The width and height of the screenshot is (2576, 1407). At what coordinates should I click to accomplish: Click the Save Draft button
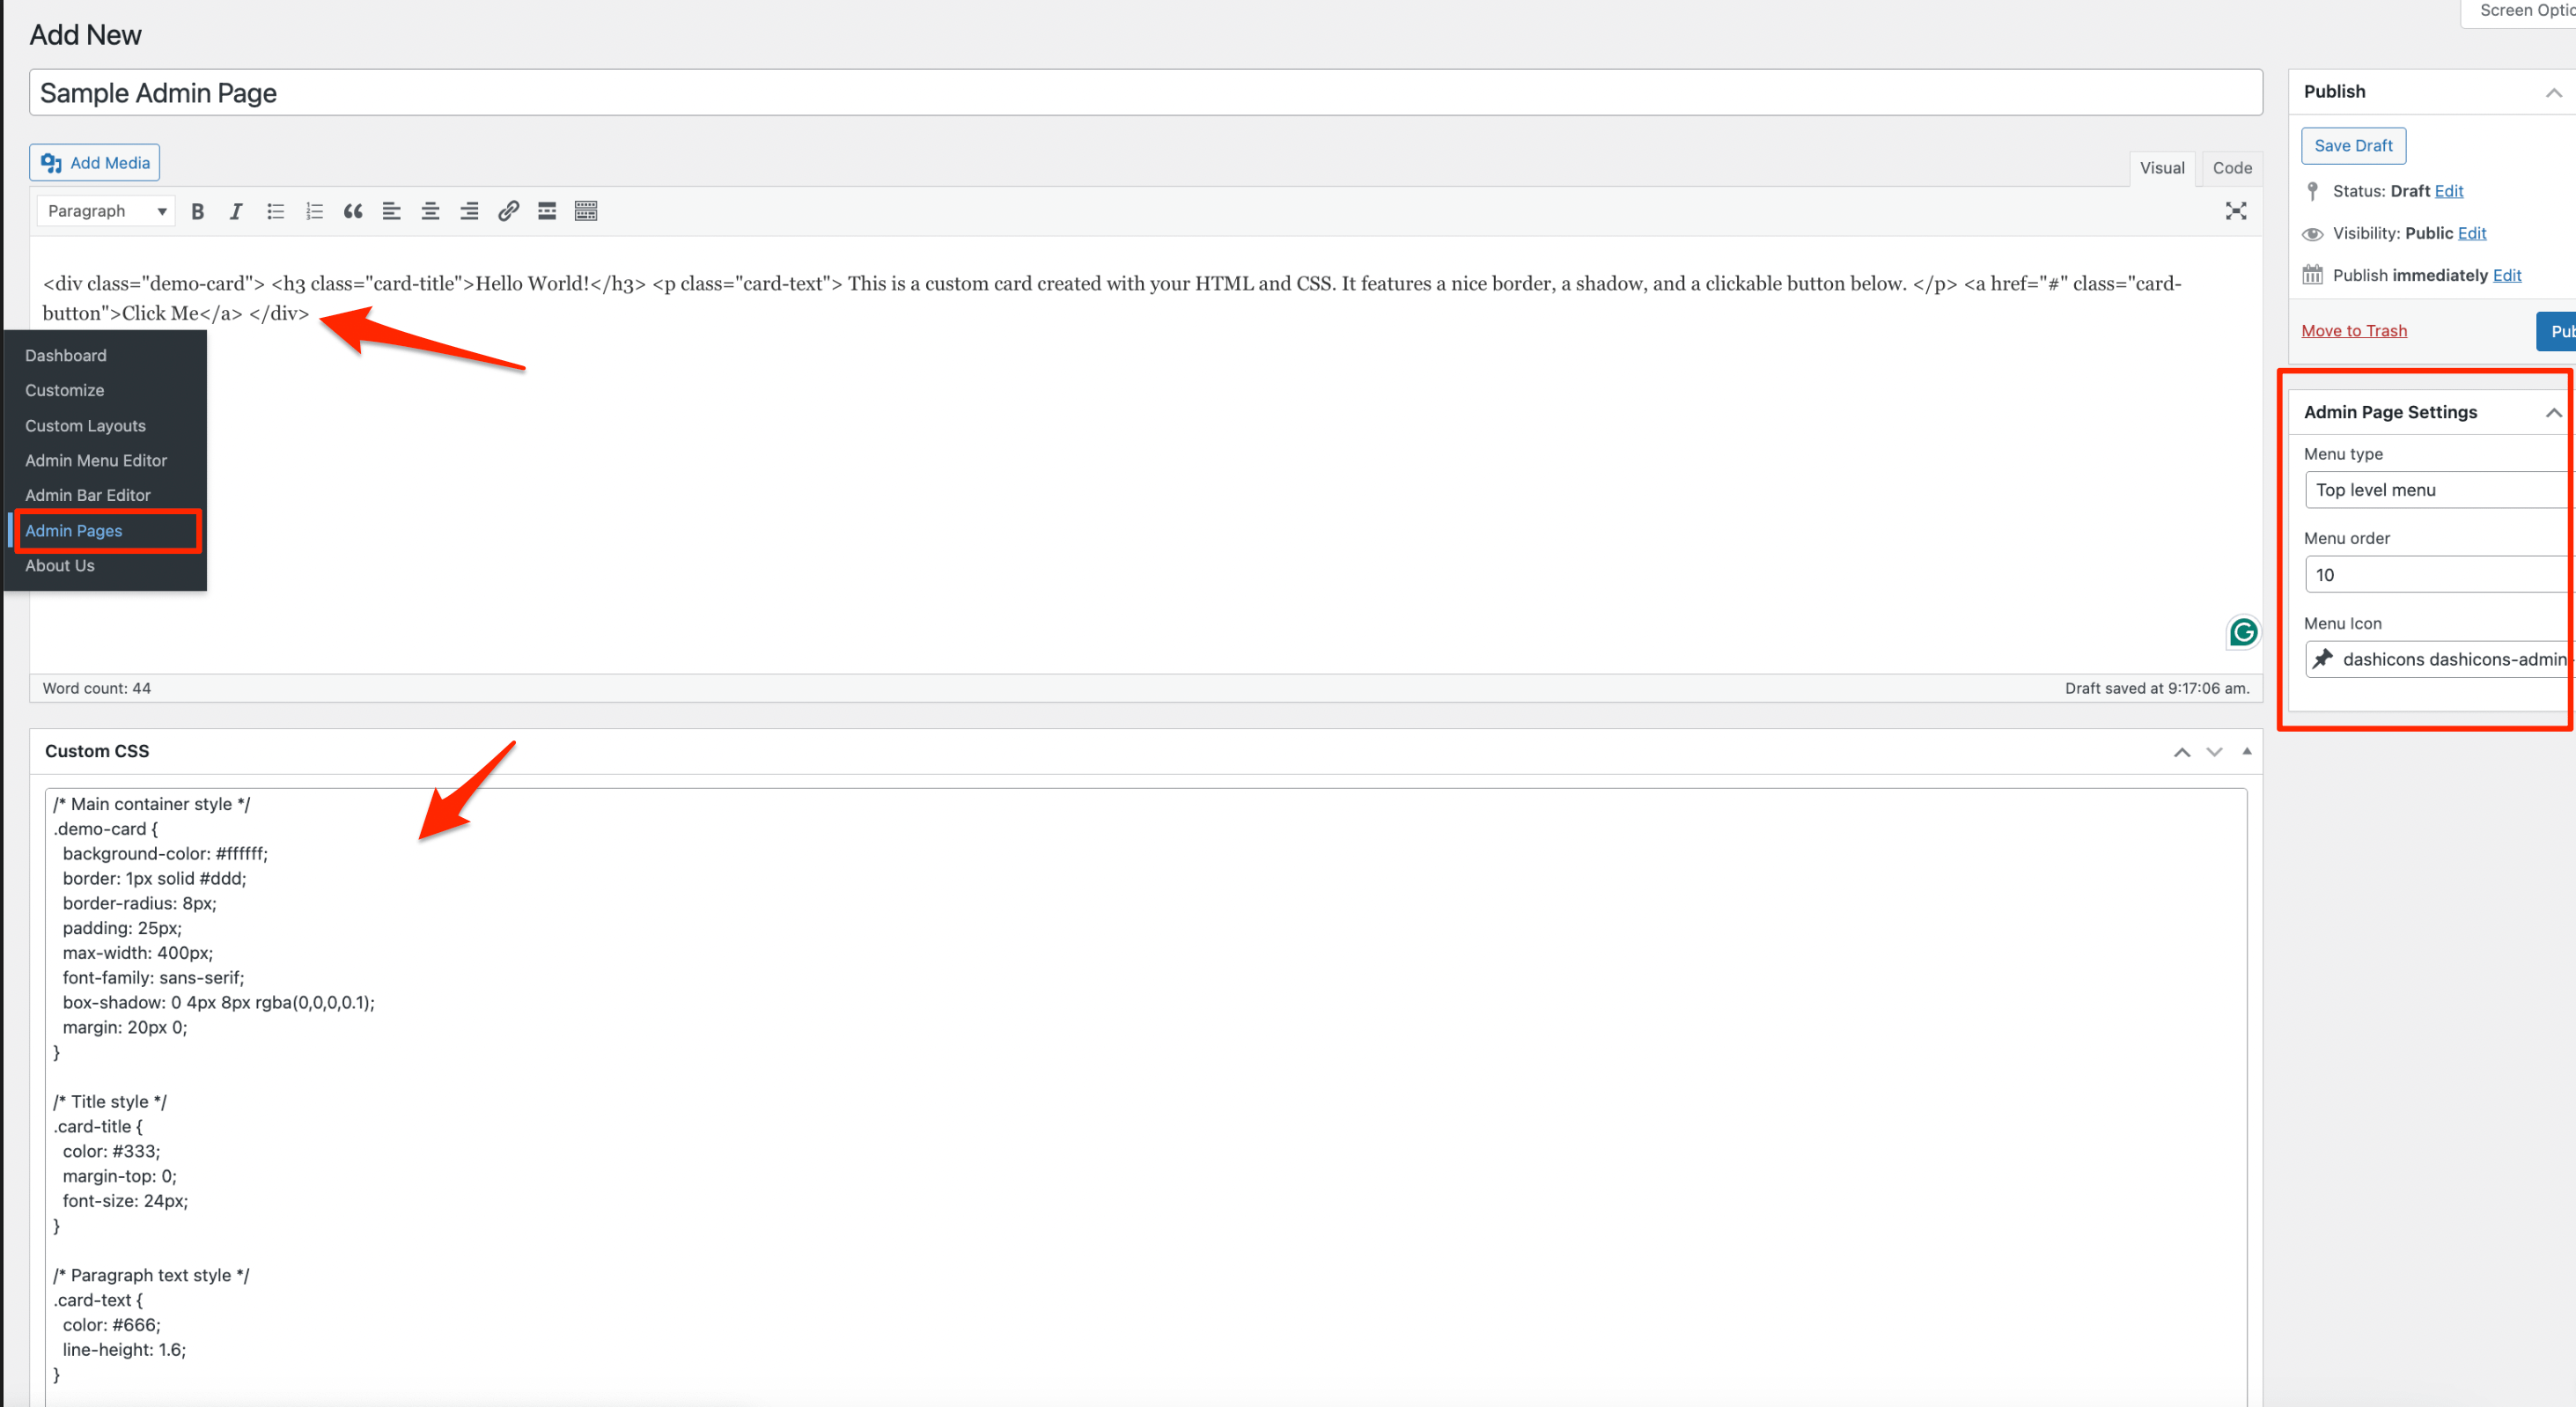[2353, 146]
